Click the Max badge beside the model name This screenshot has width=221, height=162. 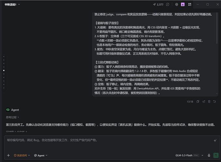196,156
